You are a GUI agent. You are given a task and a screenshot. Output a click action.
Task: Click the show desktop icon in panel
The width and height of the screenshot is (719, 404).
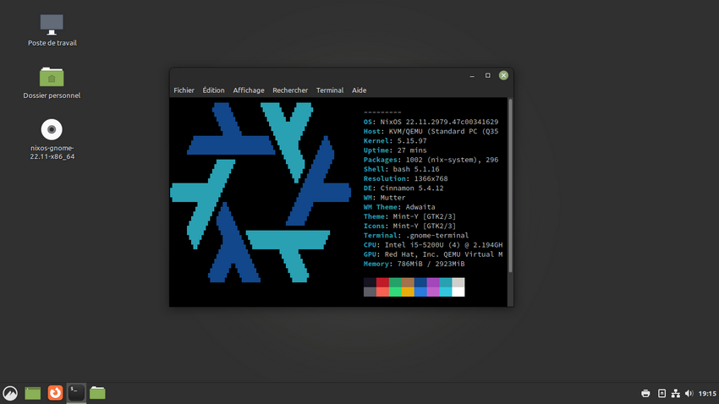(32, 393)
